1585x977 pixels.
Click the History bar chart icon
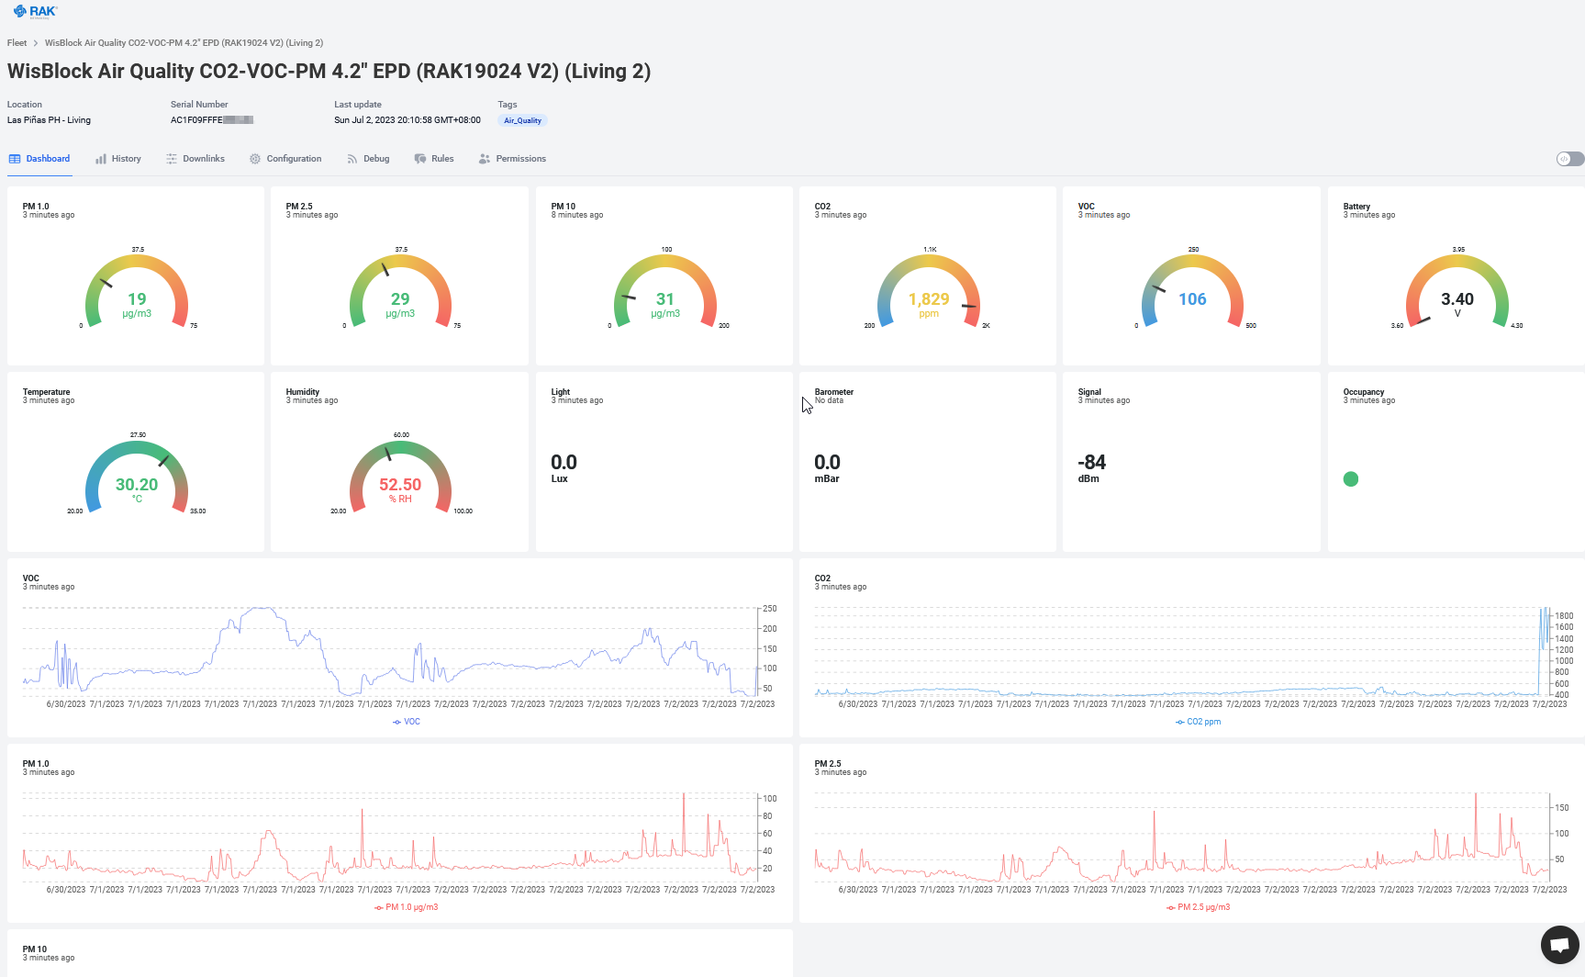tap(101, 159)
